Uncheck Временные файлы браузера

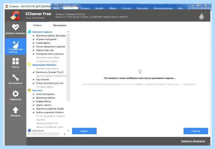tap(33, 36)
